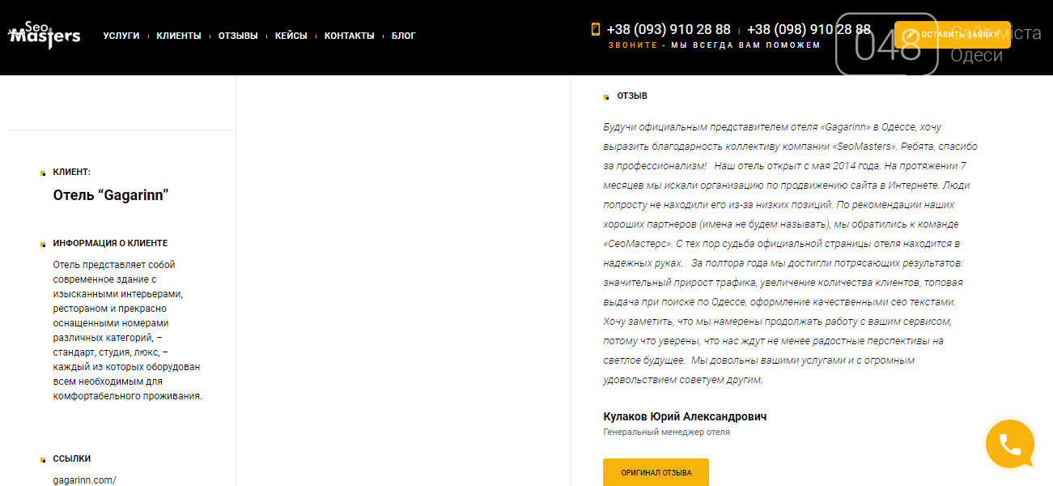Click the Генеральный менеджер отеля caption

(x=667, y=433)
